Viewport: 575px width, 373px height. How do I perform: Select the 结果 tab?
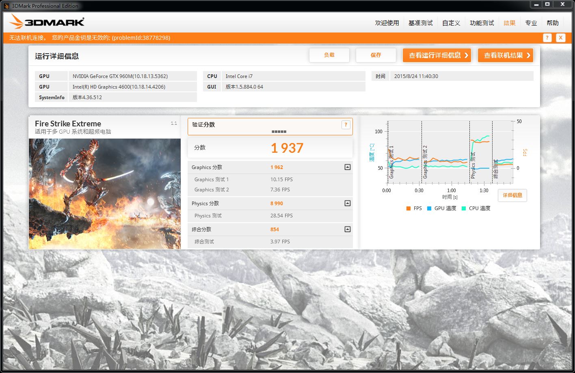coord(510,23)
